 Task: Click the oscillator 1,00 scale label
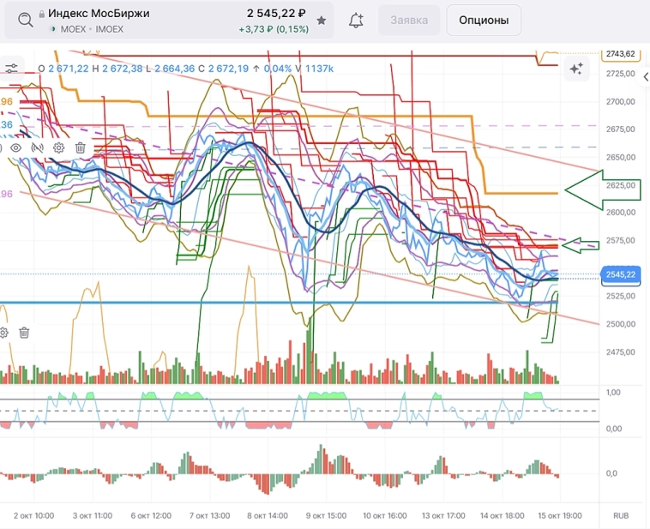point(613,392)
